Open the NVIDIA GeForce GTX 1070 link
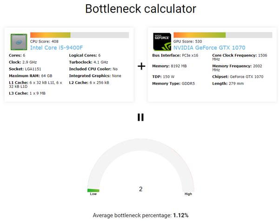The height and width of the screenshot is (221, 279). pyautogui.click(x=209, y=48)
